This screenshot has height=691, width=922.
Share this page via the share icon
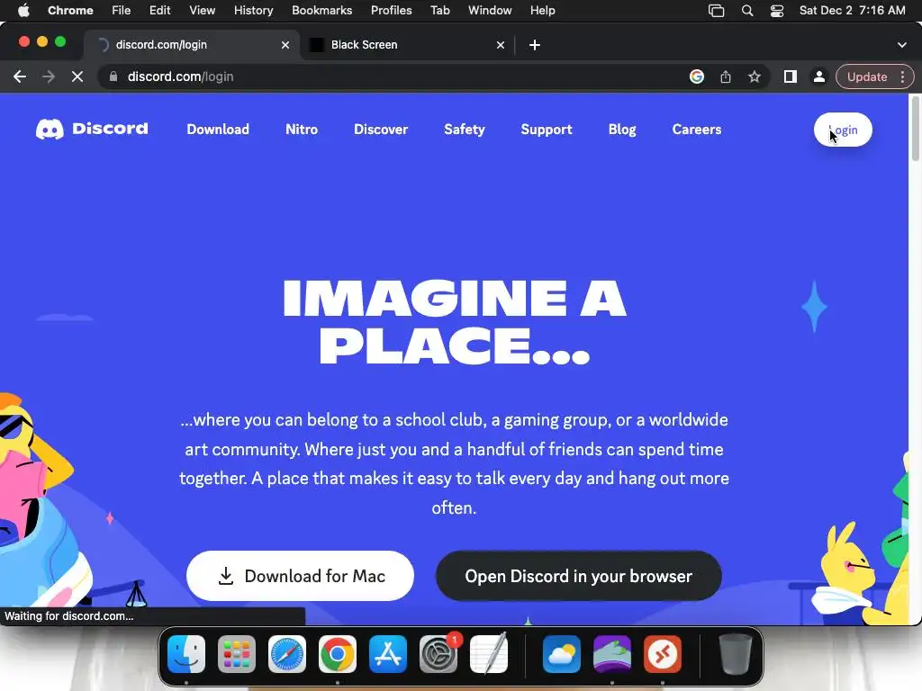[726, 76]
